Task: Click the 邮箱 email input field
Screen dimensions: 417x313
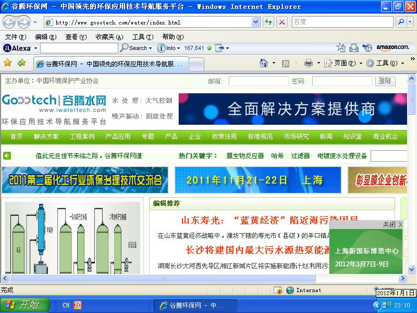Action: pos(259,81)
